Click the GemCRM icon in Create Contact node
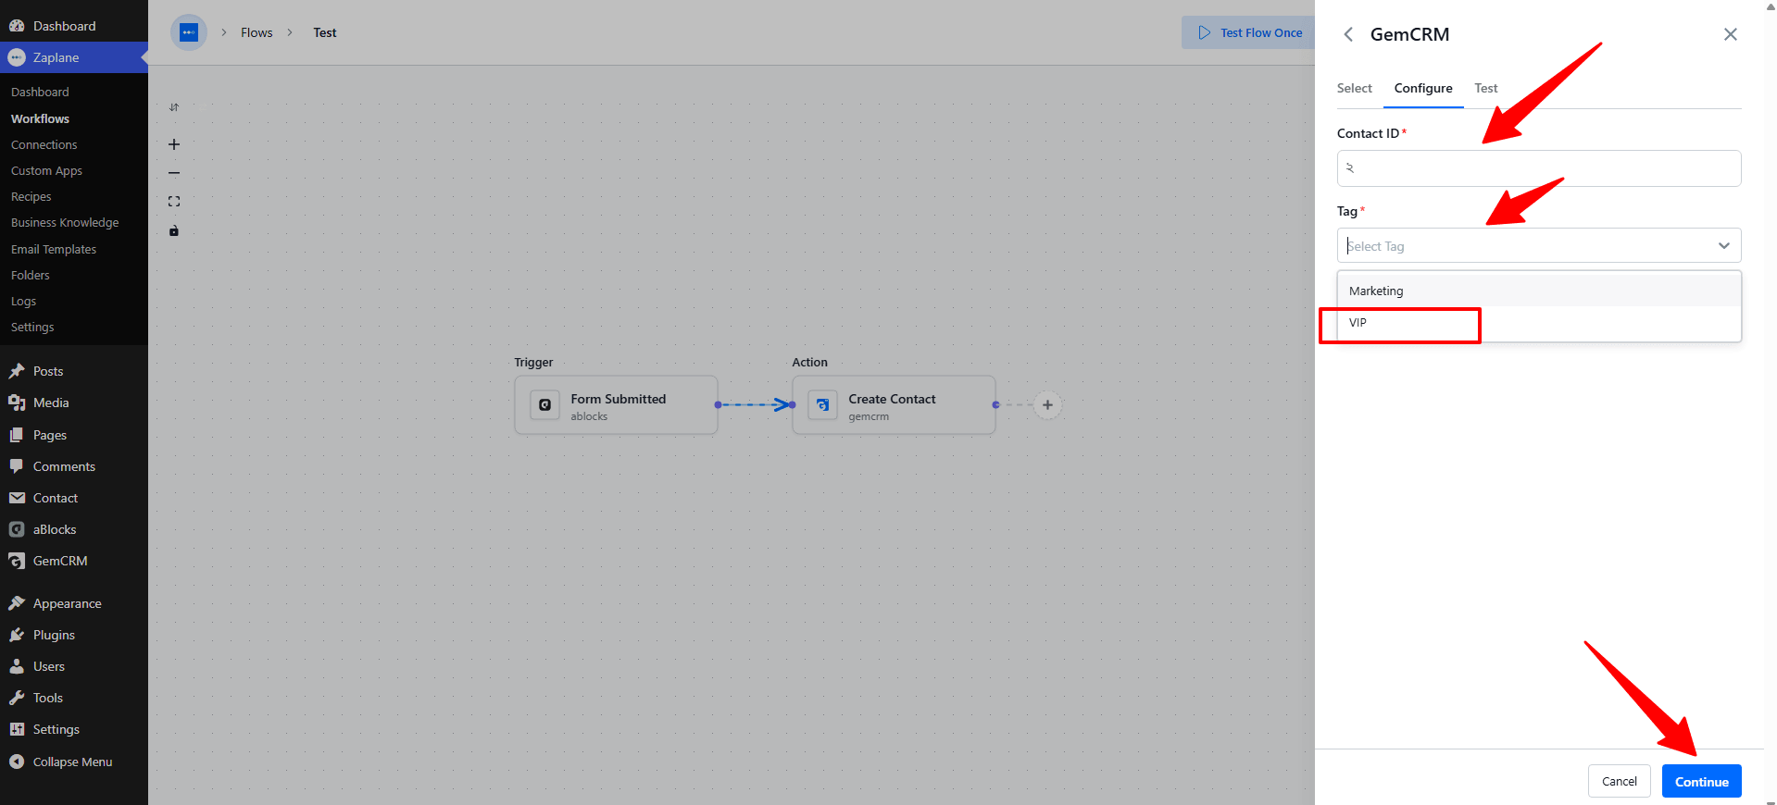1777x805 pixels. [x=822, y=404]
